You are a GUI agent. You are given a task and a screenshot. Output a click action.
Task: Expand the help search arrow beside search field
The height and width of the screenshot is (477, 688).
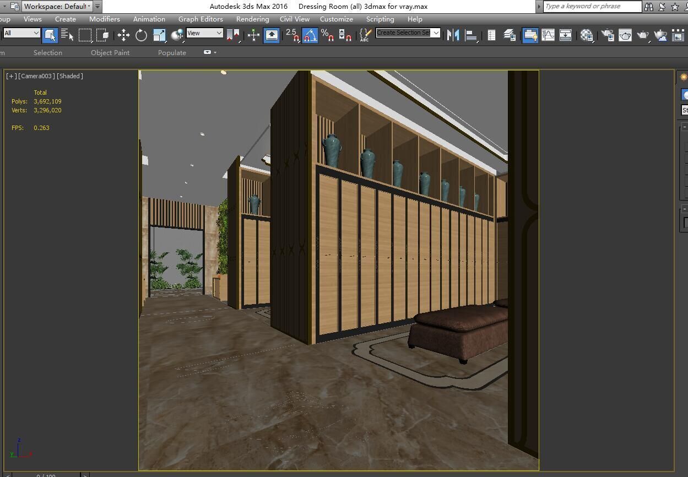539,7
